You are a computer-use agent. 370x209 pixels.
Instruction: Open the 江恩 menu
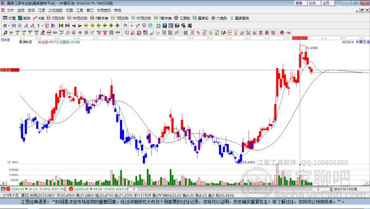point(42,10)
